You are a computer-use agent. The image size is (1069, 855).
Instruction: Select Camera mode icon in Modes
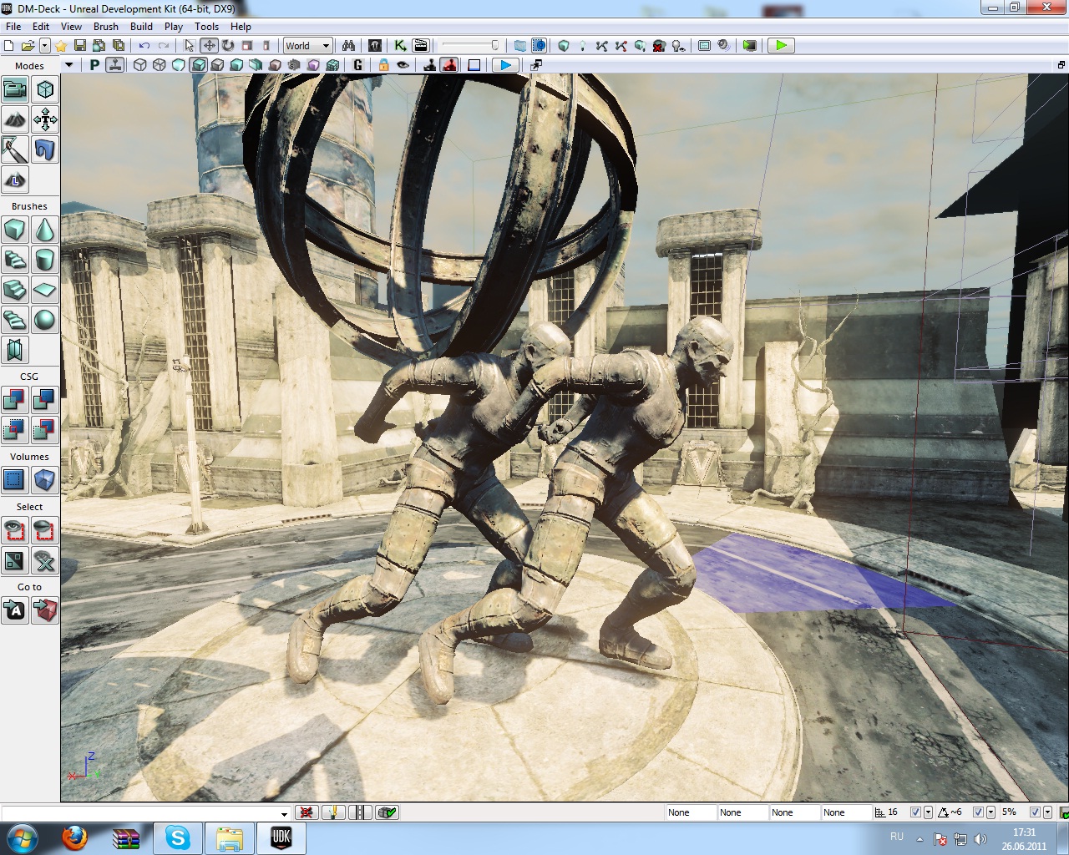(15, 89)
